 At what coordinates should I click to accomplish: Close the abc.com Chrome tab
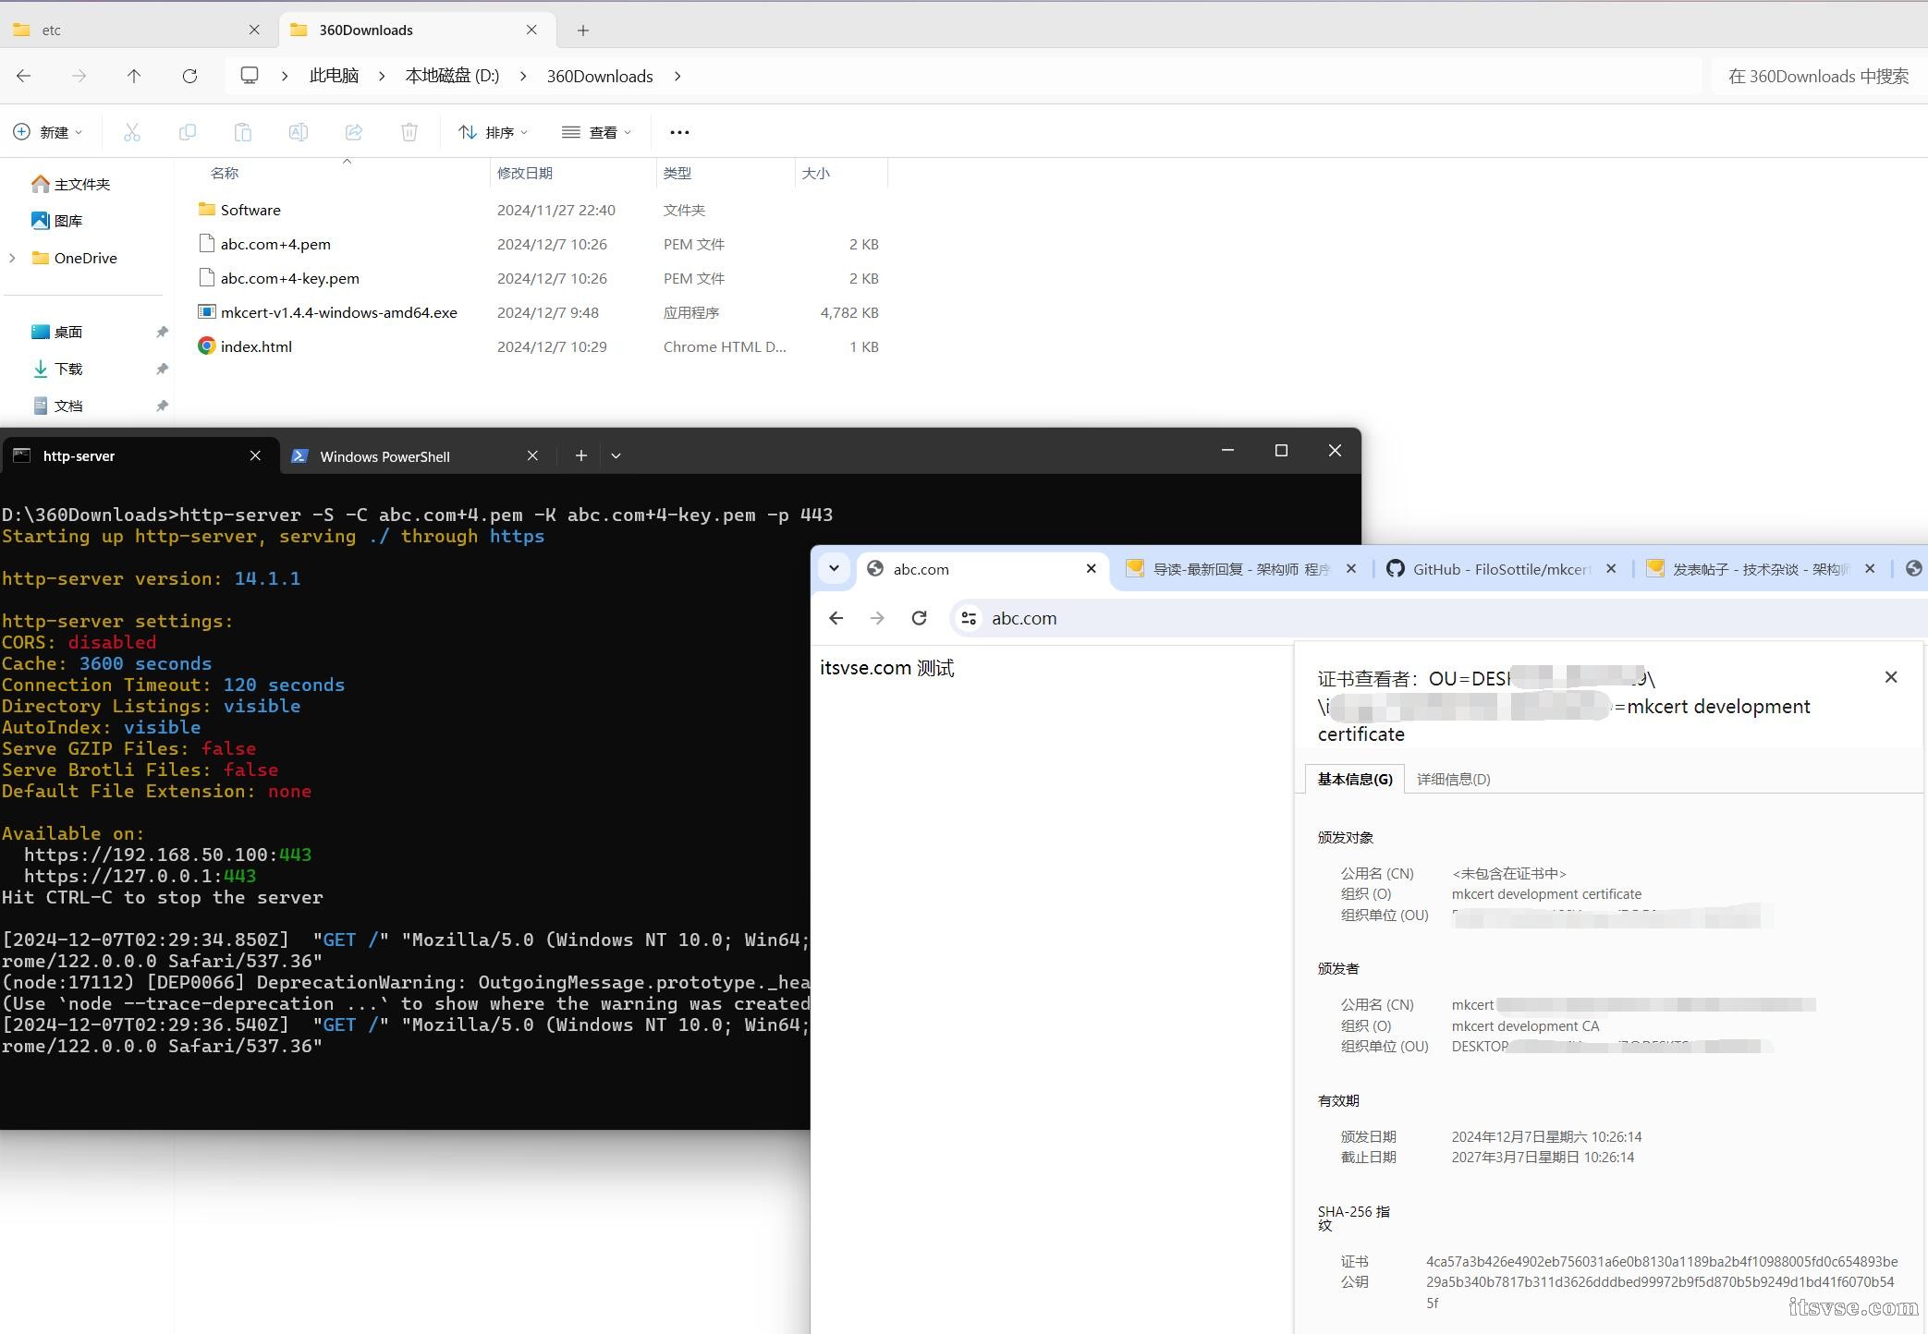tap(1091, 569)
